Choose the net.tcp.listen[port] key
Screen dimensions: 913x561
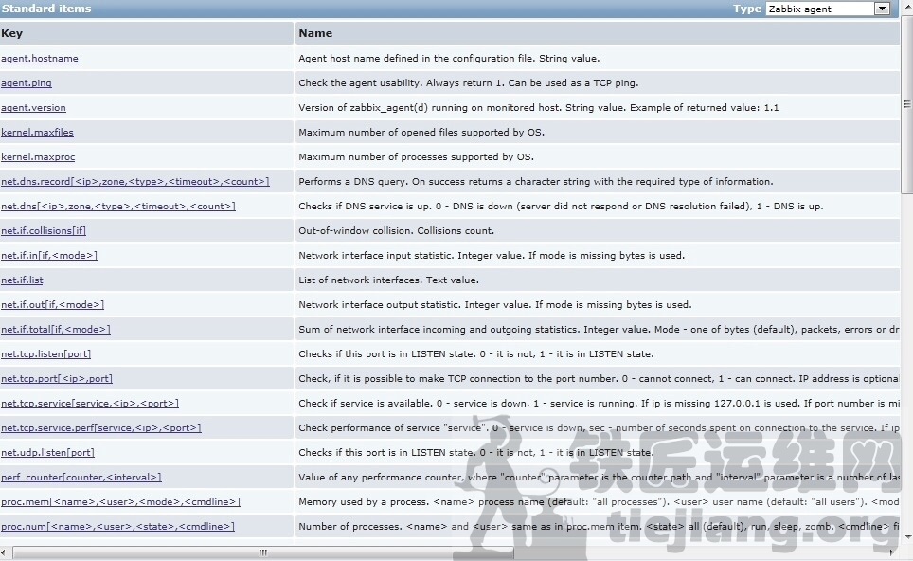pos(46,354)
